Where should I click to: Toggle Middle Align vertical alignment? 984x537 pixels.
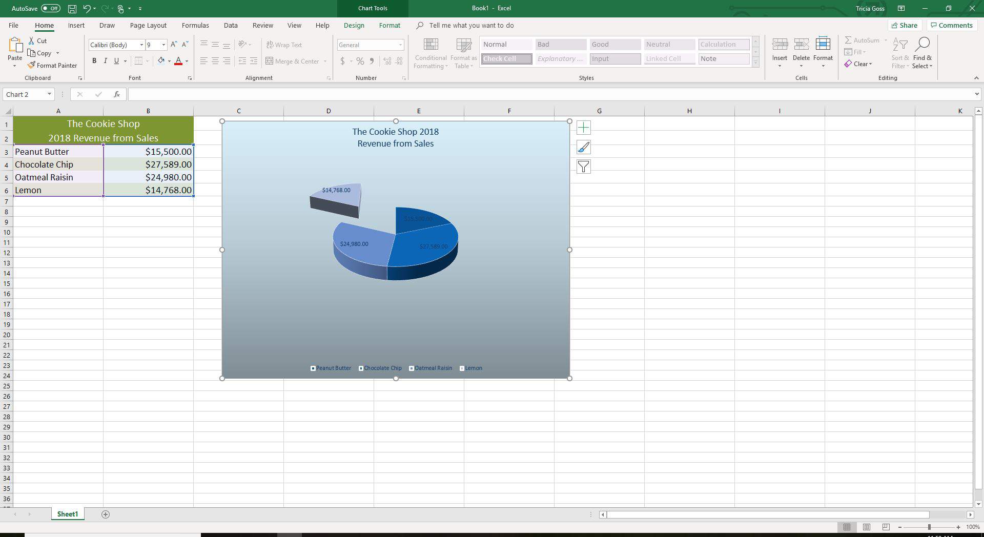[x=215, y=45]
